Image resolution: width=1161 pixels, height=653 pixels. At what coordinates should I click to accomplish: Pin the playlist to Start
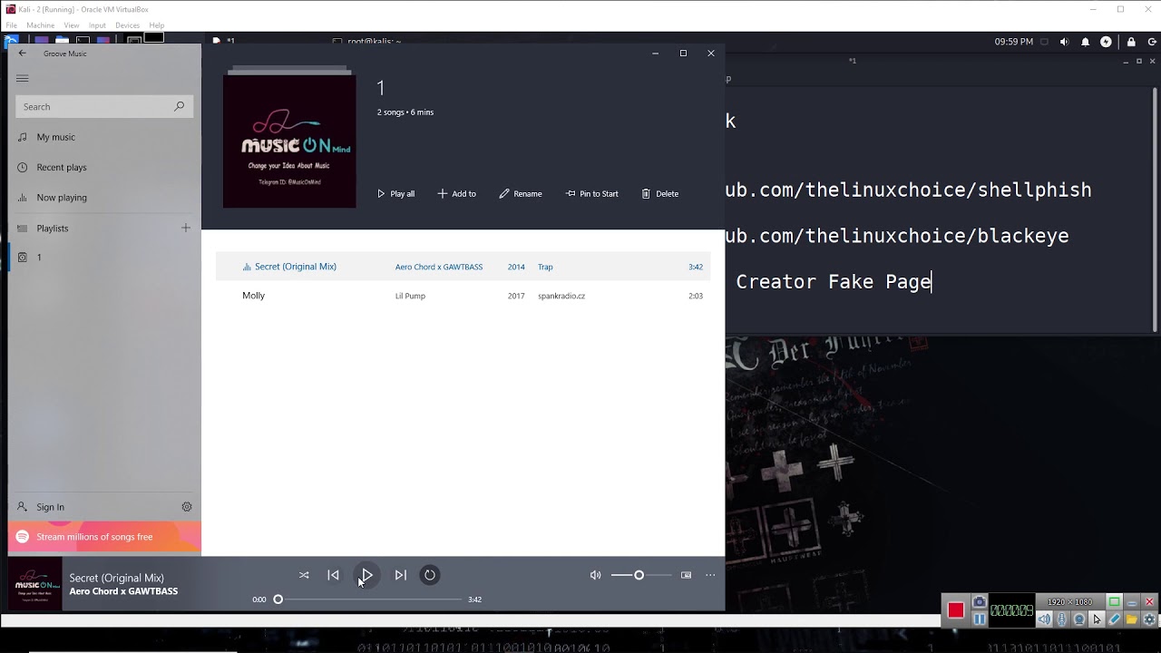(x=592, y=194)
